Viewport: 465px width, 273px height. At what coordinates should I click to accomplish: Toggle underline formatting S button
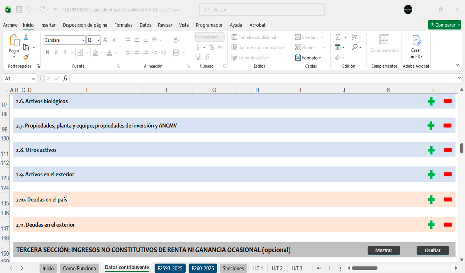pos(65,53)
